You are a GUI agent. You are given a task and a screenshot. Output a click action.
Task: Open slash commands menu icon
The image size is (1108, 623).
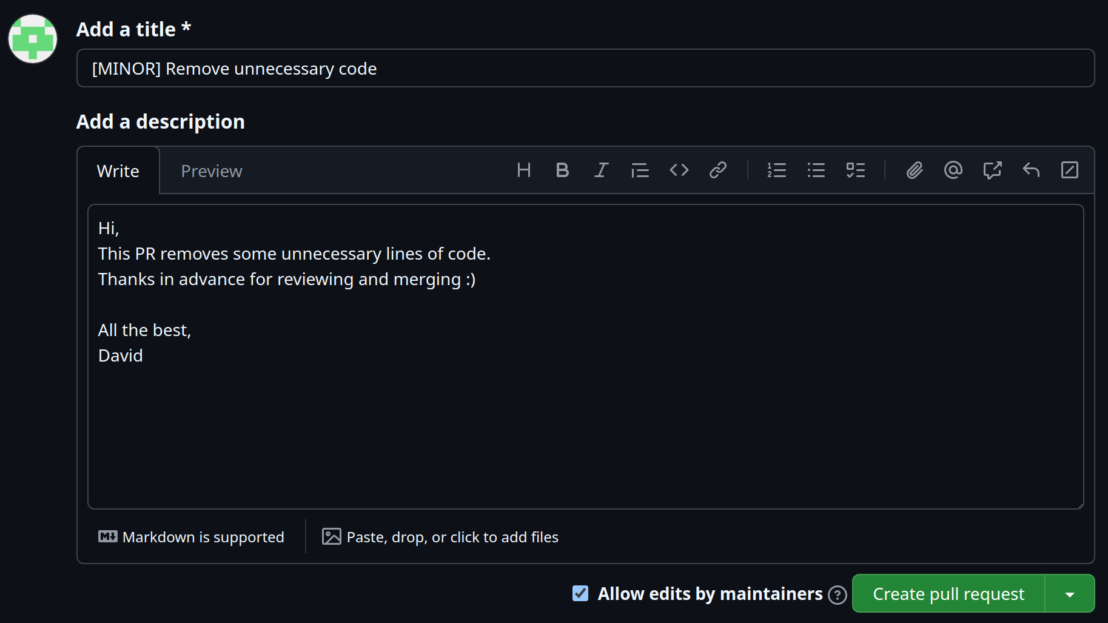tap(1070, 170)
